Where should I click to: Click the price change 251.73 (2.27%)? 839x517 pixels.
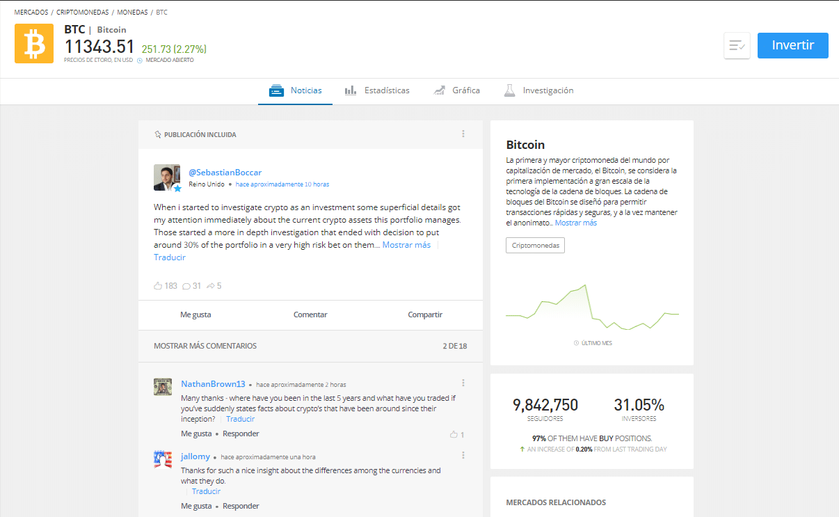[174, 49]
